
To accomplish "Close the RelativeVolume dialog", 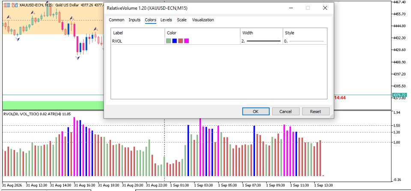I will (x=325, y=8).
